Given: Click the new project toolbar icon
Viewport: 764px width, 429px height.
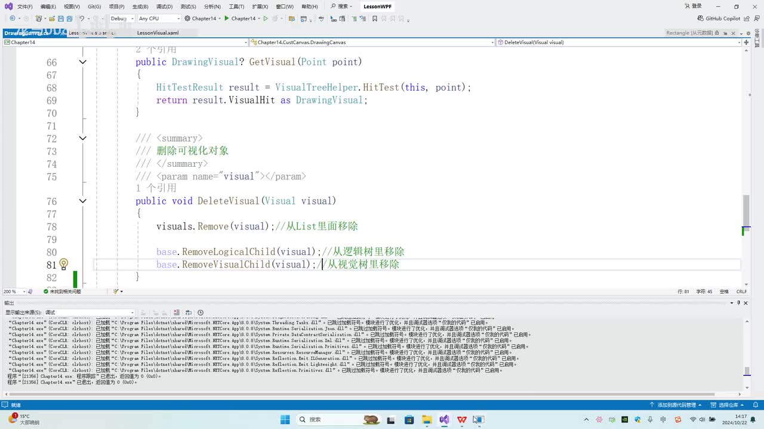Looking at the screenshot, I should pyautogui.click(x=38, y=18).
